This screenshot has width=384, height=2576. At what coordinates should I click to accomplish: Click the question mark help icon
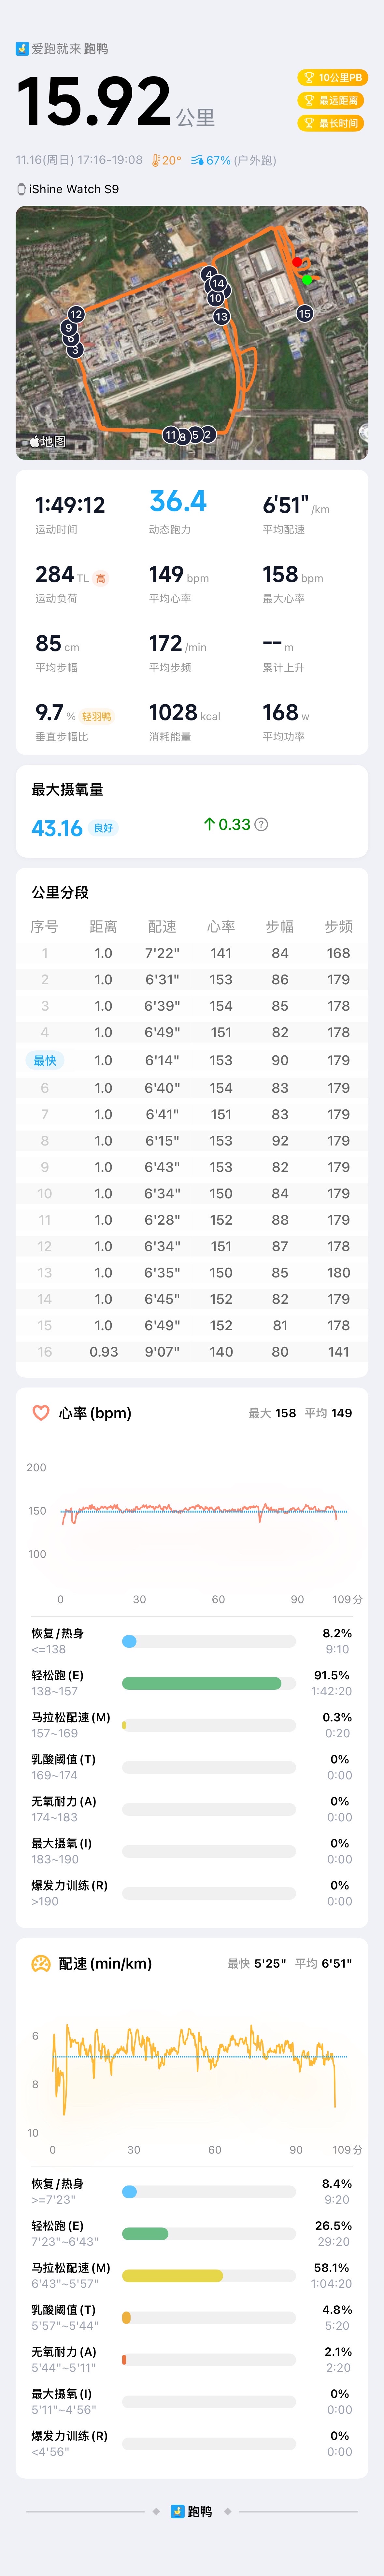[x=261, y=824]
